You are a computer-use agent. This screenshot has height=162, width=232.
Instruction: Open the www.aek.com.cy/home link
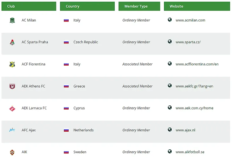pos(194,108)
